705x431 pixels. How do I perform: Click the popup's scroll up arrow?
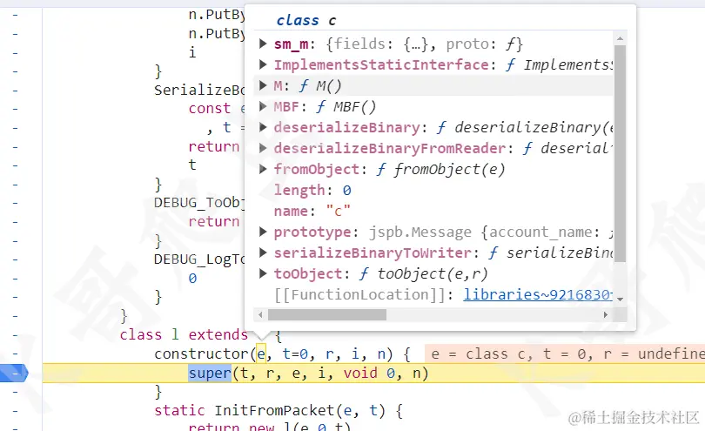pos(620,38)
